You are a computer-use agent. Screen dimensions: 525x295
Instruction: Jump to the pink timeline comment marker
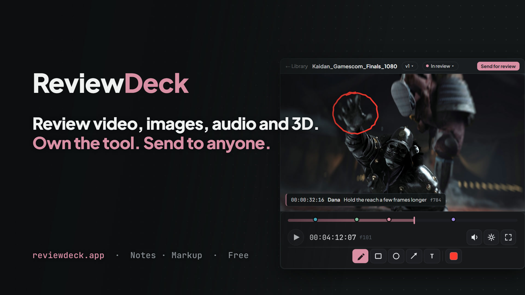(389, 219)
